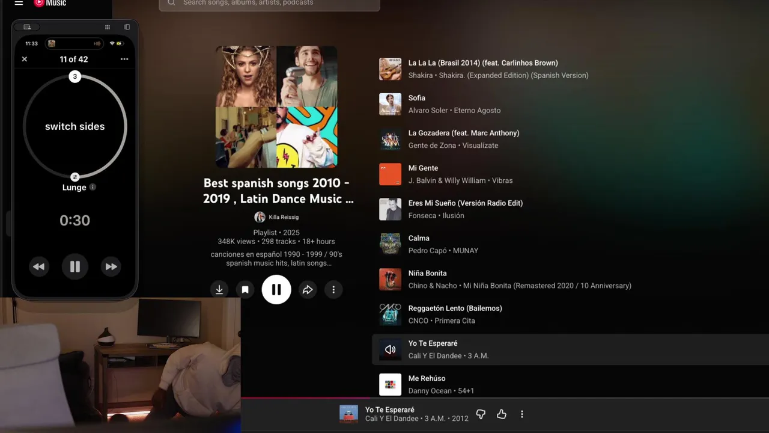Open the Vibras album link
Image resolution: width=769 pixels, height=433 pixels.
502,180
